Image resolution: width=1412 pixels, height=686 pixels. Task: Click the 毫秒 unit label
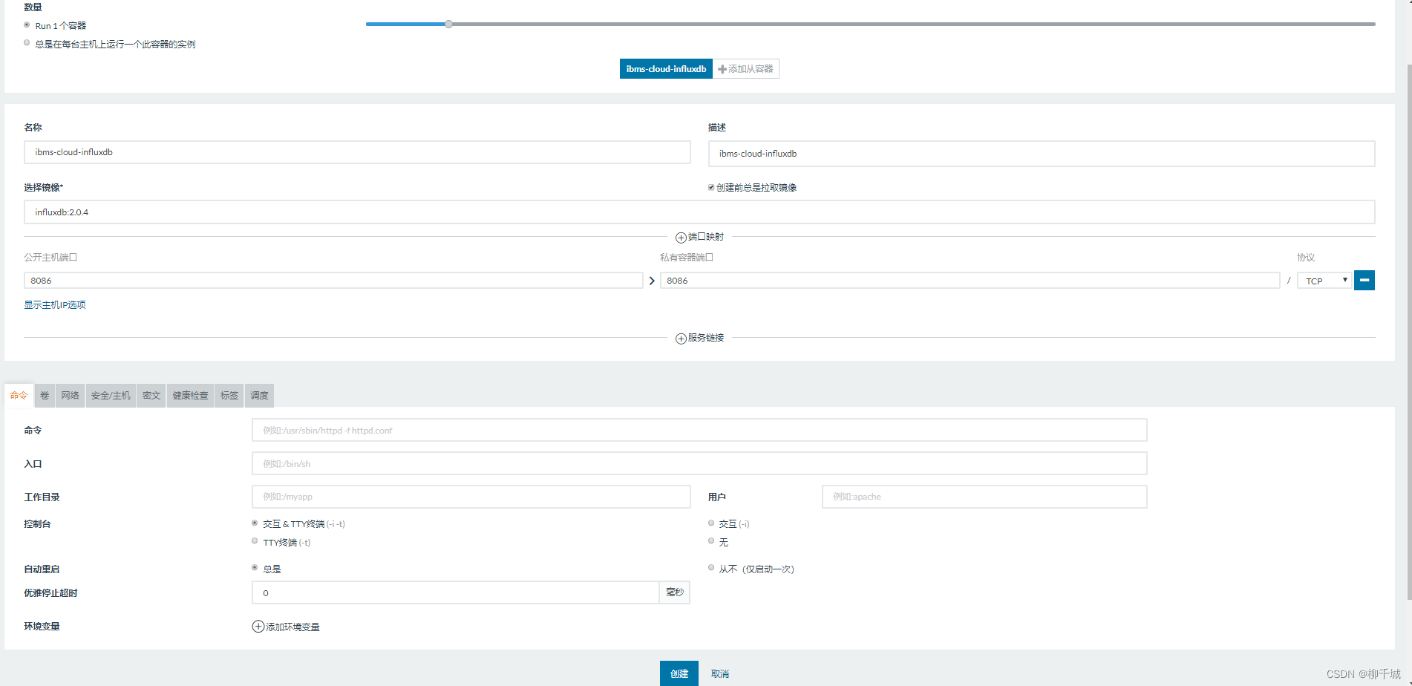click(x=675, y=592)
